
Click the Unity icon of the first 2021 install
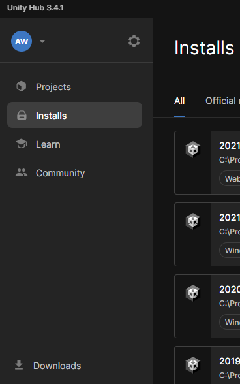coord(193,149)
